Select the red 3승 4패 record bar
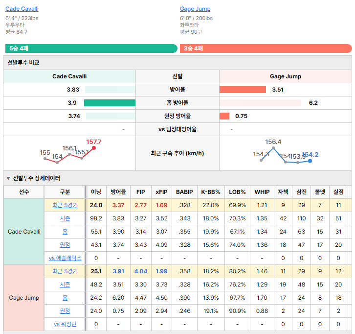The width and height of the screenshot is (355, 334). [x=266, y=48]
